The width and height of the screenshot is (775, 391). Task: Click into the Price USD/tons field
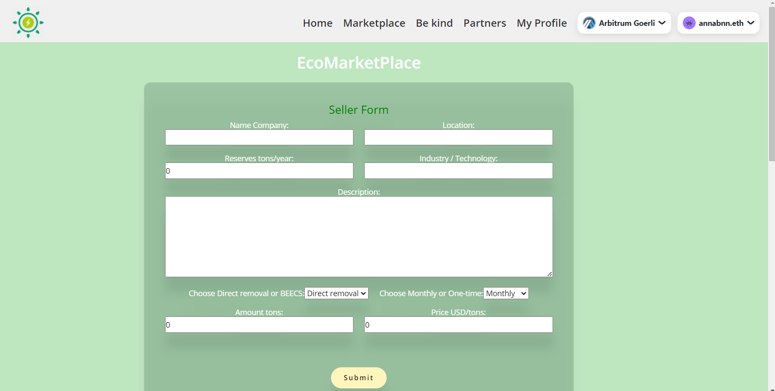point(458,325)
